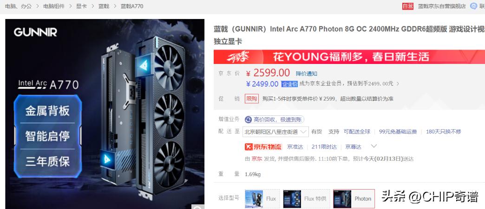
Task: Open the 北京朝阳区八里庄街道 delivery address dropdown
Action: point(275,132)
